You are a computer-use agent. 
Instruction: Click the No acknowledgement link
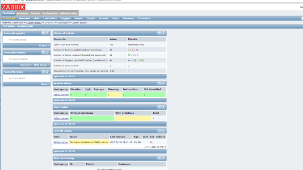click(151, 142)
